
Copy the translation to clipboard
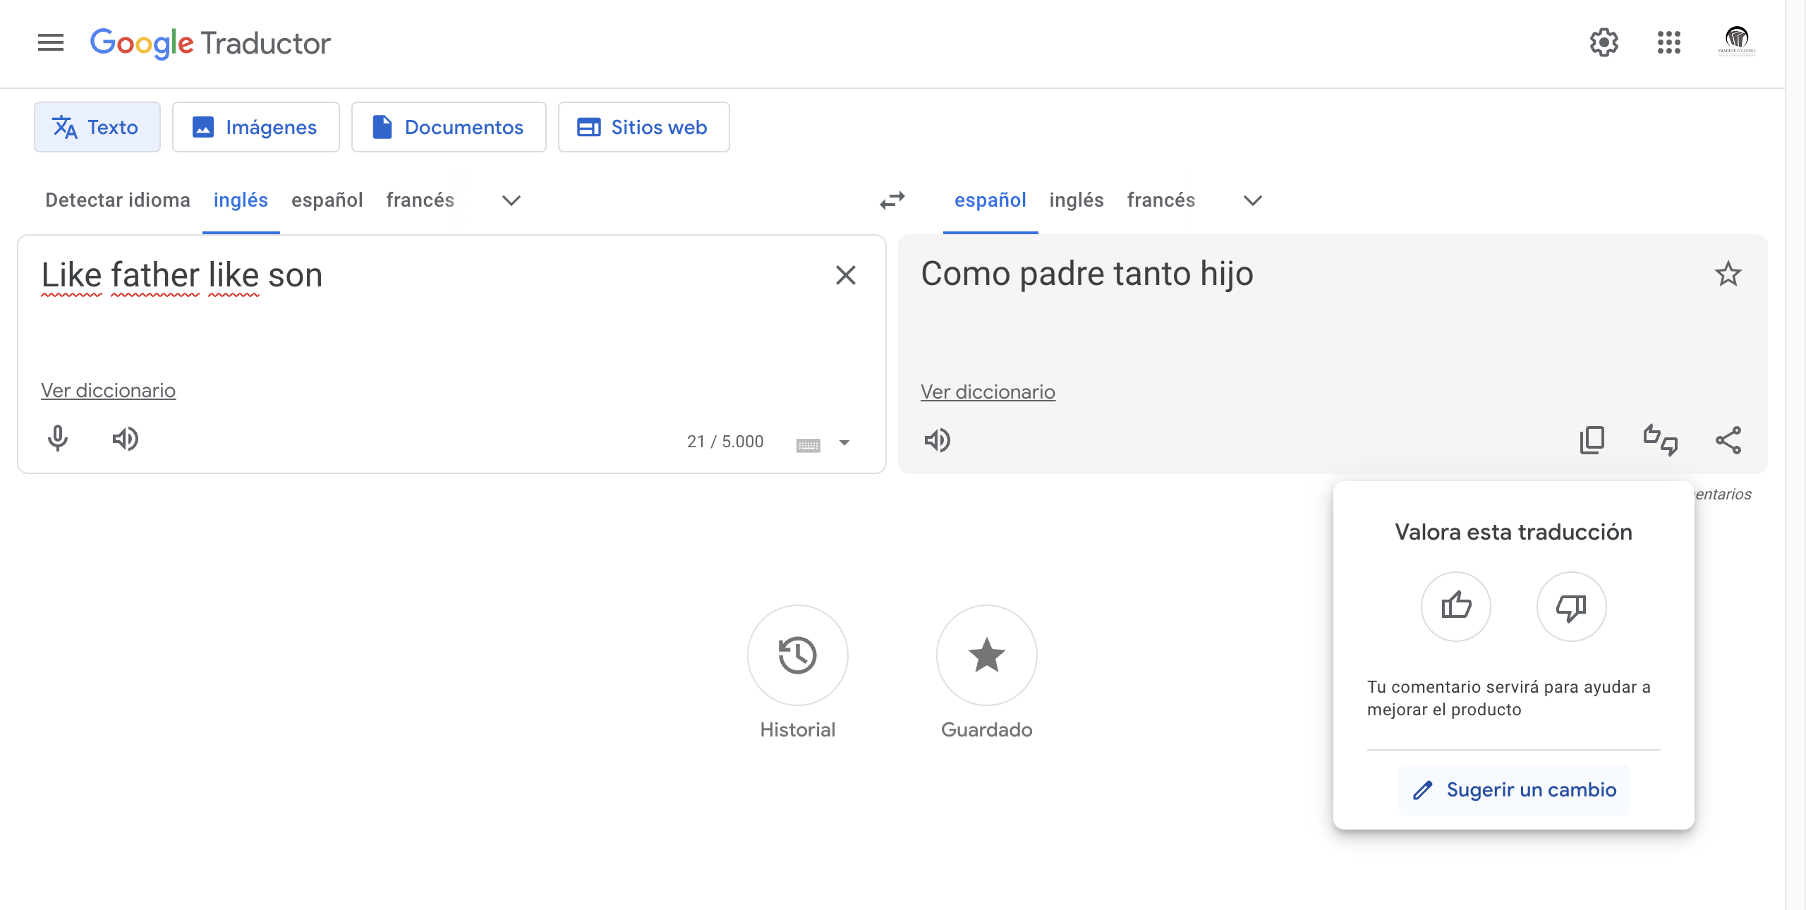(x=1592, y=441)
